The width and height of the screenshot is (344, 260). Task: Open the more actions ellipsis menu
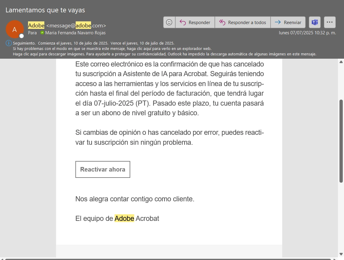[x=330, y=22]
